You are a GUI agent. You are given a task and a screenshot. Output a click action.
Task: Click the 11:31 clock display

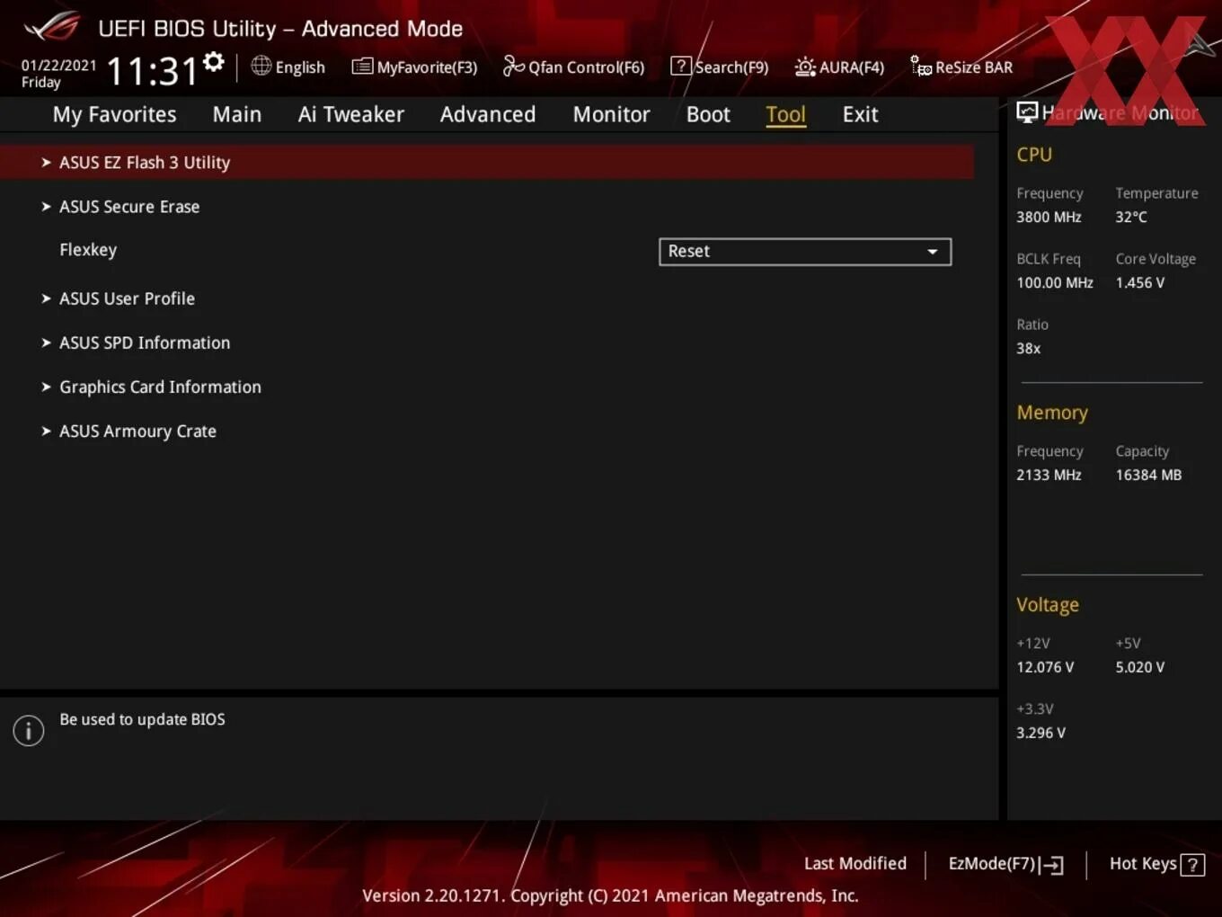click(x=152, y=70)
